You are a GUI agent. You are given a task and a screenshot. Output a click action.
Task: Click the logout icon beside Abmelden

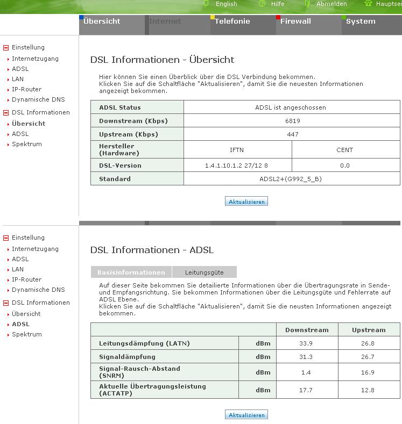(x=307, y=4)
